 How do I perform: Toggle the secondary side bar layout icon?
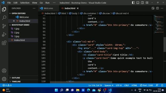[142, 3]
